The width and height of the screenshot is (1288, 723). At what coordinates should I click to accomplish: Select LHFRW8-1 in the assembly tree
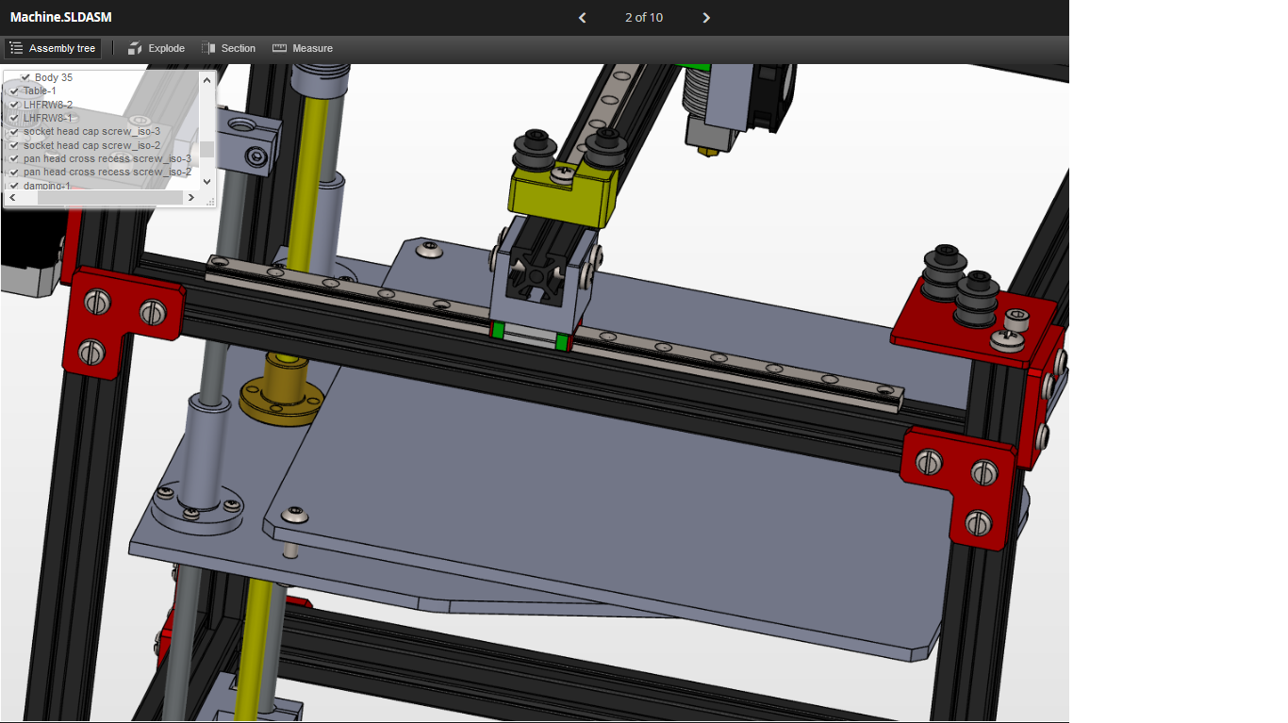48,118
